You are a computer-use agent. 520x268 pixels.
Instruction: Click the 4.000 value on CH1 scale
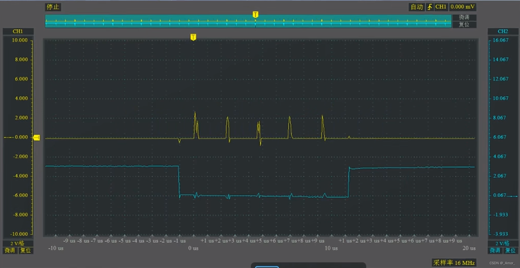click(21, 98)
